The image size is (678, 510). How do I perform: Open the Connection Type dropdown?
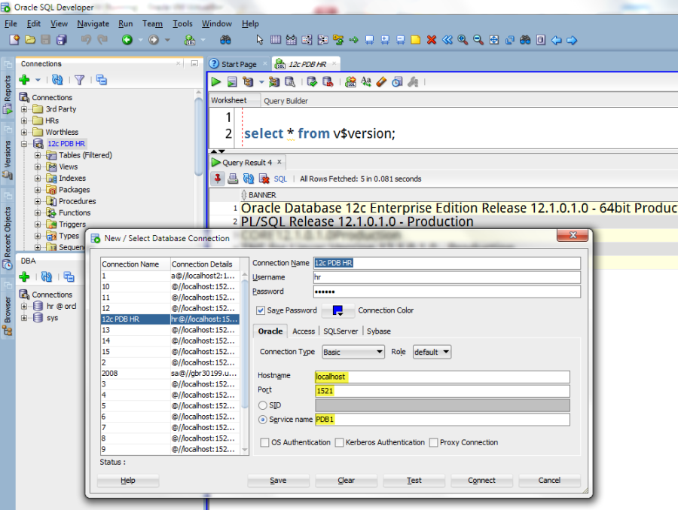point(353,352)
